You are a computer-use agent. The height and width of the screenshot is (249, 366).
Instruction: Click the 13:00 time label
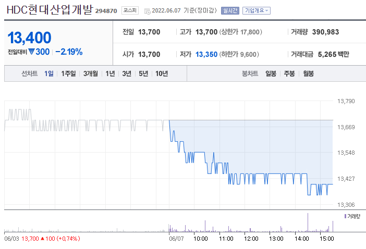click(x=276, y=239)
